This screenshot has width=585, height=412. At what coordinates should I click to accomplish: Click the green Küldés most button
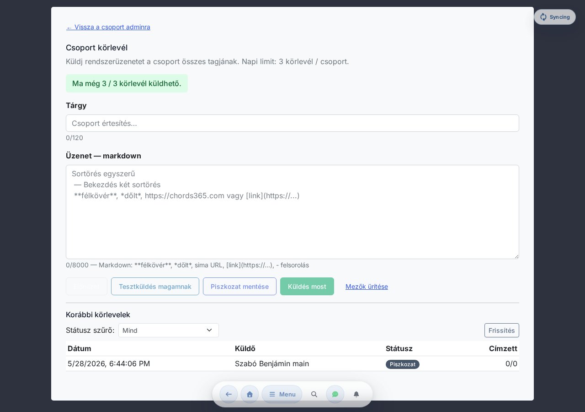[x=307, y=287]
